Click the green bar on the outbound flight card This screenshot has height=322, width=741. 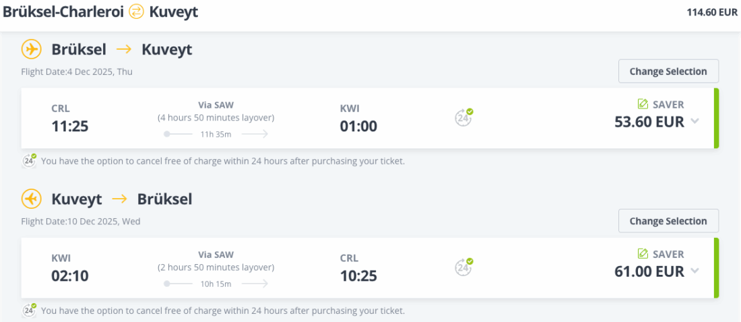coord(716,118)
